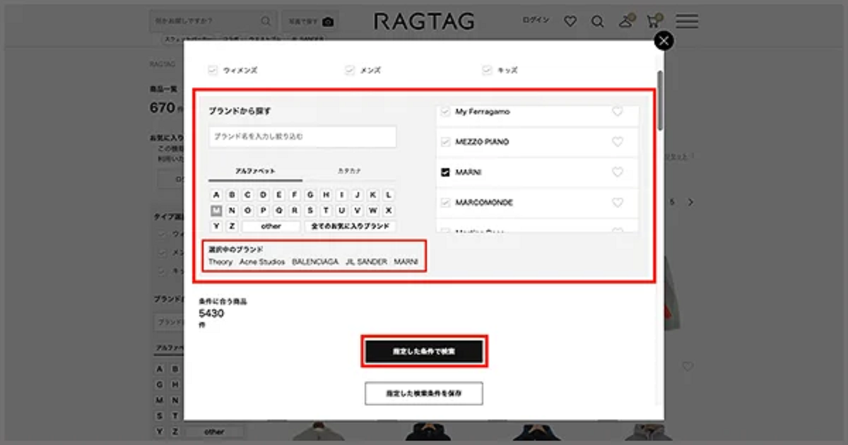Filter brands by letter Z in modal
Screen dimensions: 848x445
click(x=232, y=226)
